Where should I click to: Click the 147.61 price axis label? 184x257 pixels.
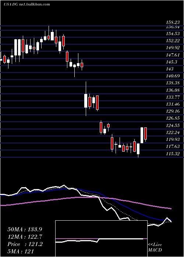click(x=173, y=55)
